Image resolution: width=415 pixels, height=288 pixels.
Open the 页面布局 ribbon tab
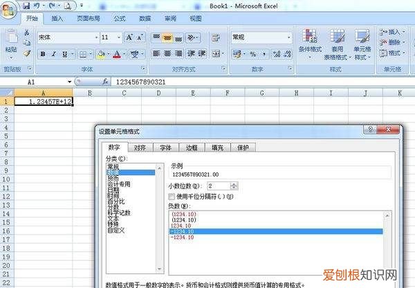click(x=91, y=18)
